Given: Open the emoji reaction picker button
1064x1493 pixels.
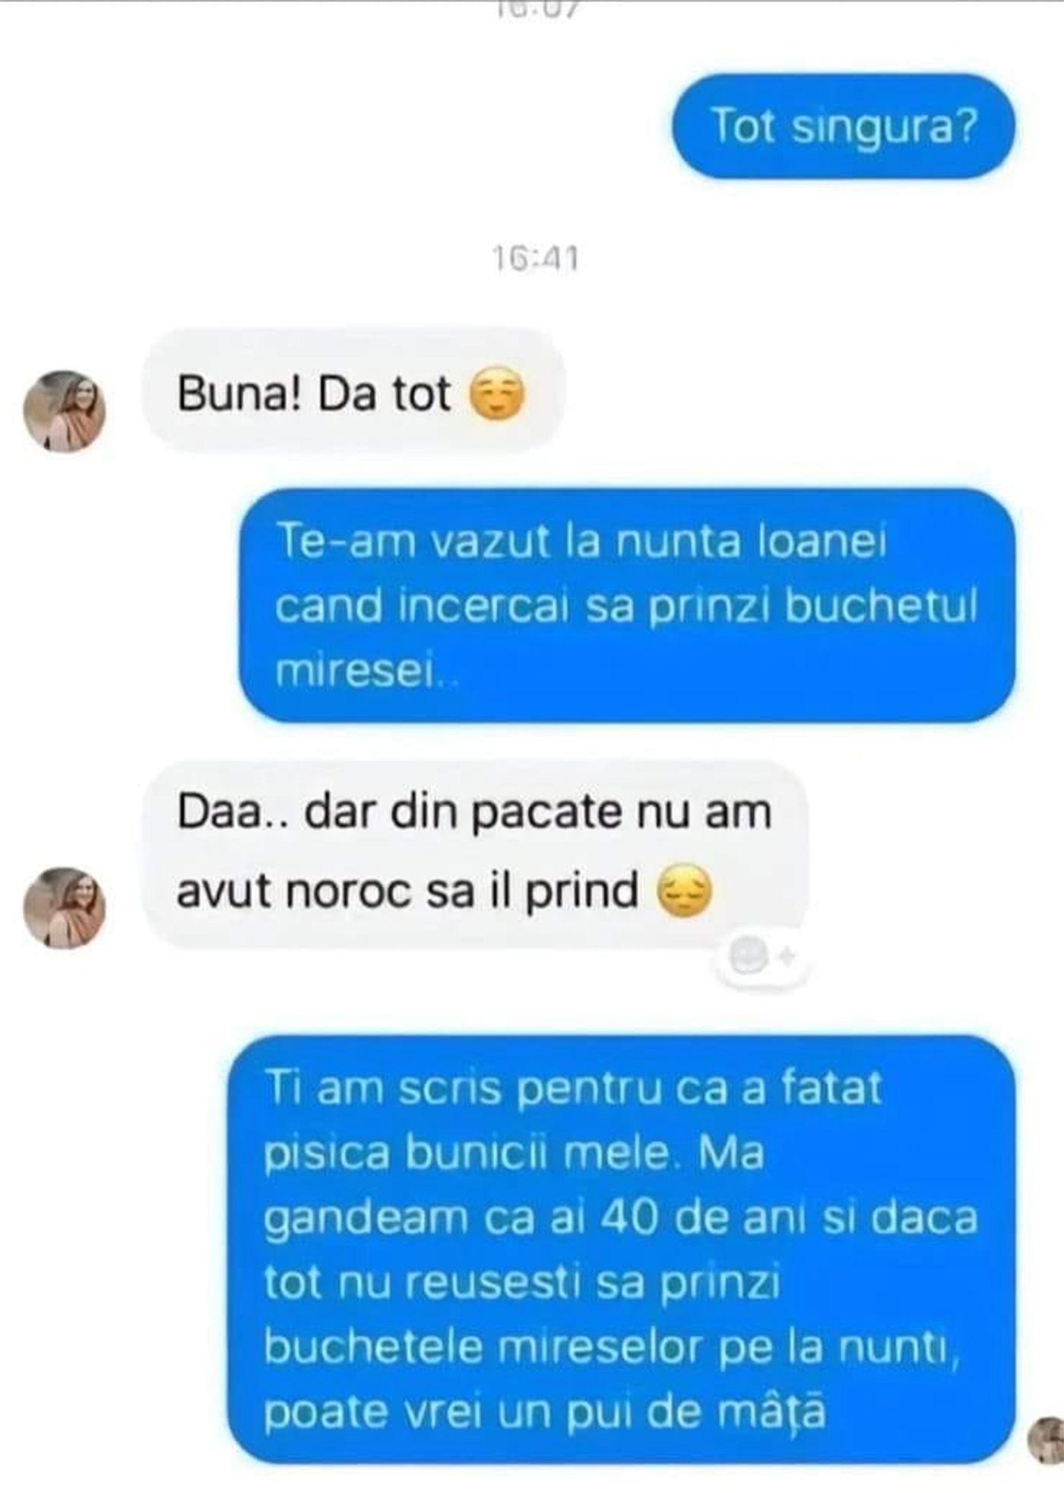Looking at the screenshot, I should [x=761, y=956].
